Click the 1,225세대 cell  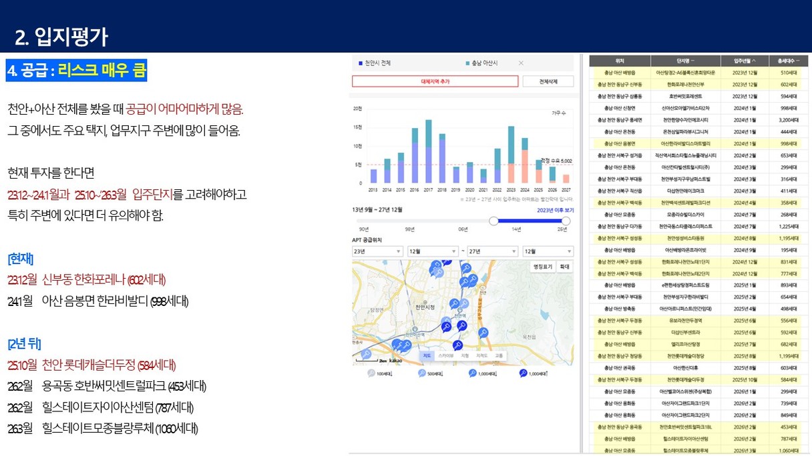tap(789, 227)
